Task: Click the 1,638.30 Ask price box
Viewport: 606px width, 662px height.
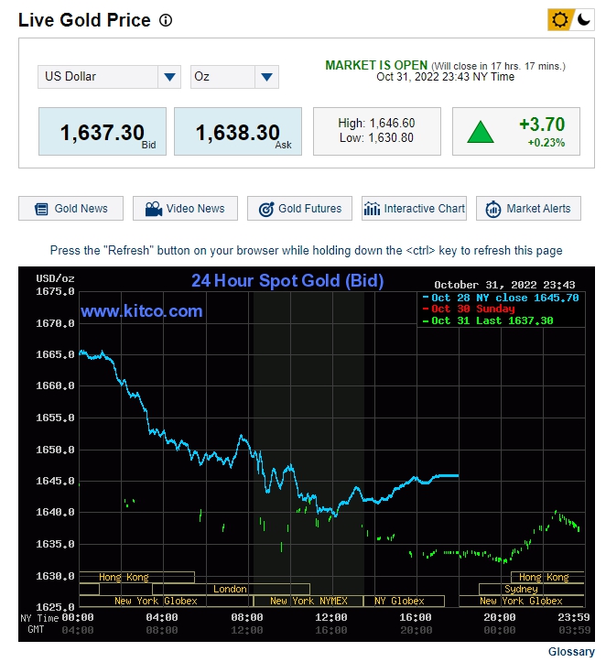Action: coord(238,131)
